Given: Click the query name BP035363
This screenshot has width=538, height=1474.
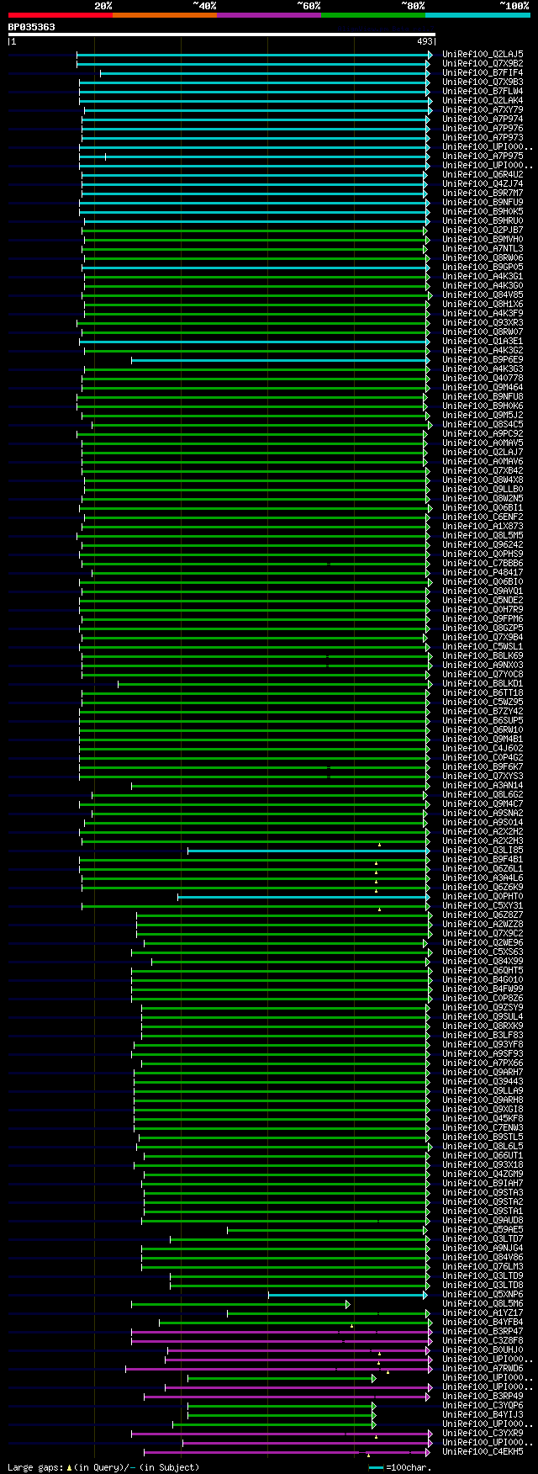Looking at the screenshot, I should pyautogui.click(x=32, y=27).
